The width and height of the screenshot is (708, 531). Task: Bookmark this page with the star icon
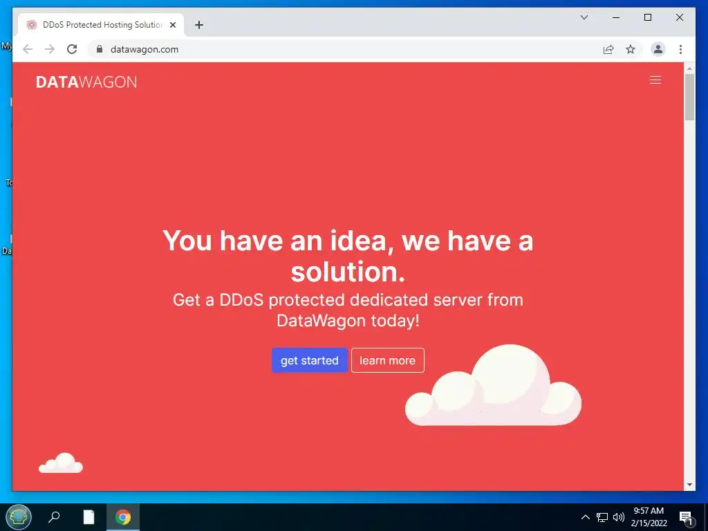[x=631, y=49]
